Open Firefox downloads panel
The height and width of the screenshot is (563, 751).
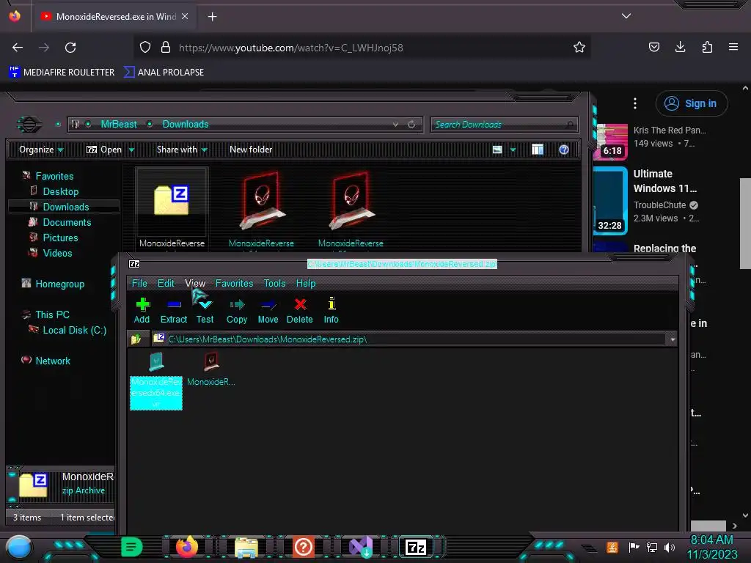(680, 47)
